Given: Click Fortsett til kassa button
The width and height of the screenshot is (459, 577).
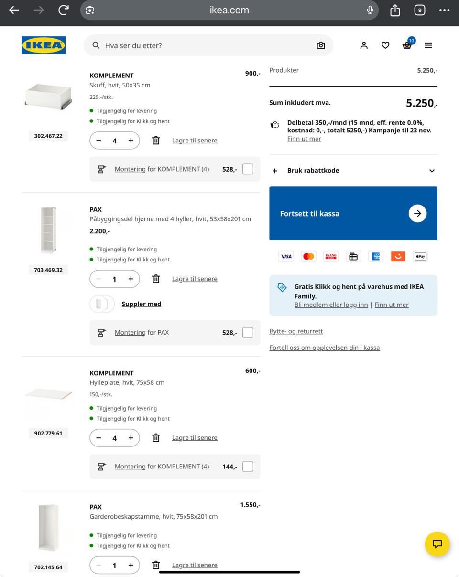Looking at the screenshot, I should click(353, 213).
